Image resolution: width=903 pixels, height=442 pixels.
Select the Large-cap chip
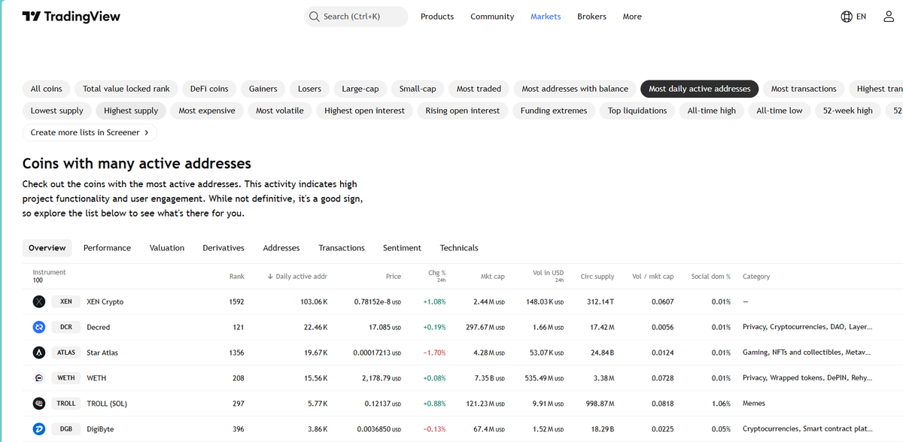pyautogui.click(x=360, y=89)
